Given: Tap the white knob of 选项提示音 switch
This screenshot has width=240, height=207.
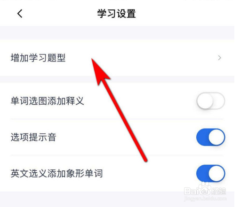Looking at the screenshot, I should pos(216,137).
